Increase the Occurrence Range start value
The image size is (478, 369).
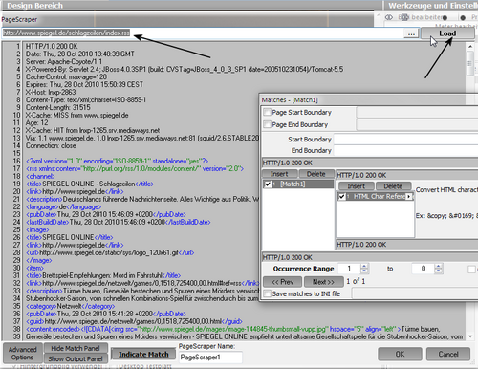364,266
